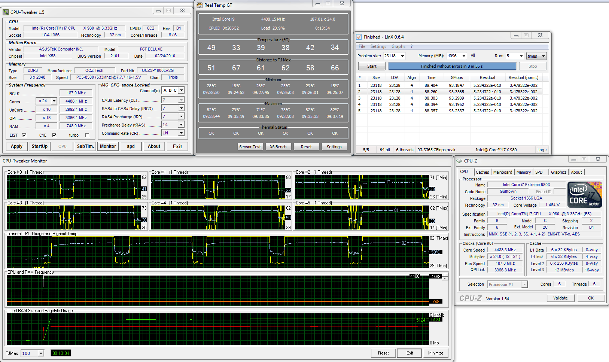Click Real Temp XS Bench button
The height and width of the screenshot is (362, 609).
(278, 147)
